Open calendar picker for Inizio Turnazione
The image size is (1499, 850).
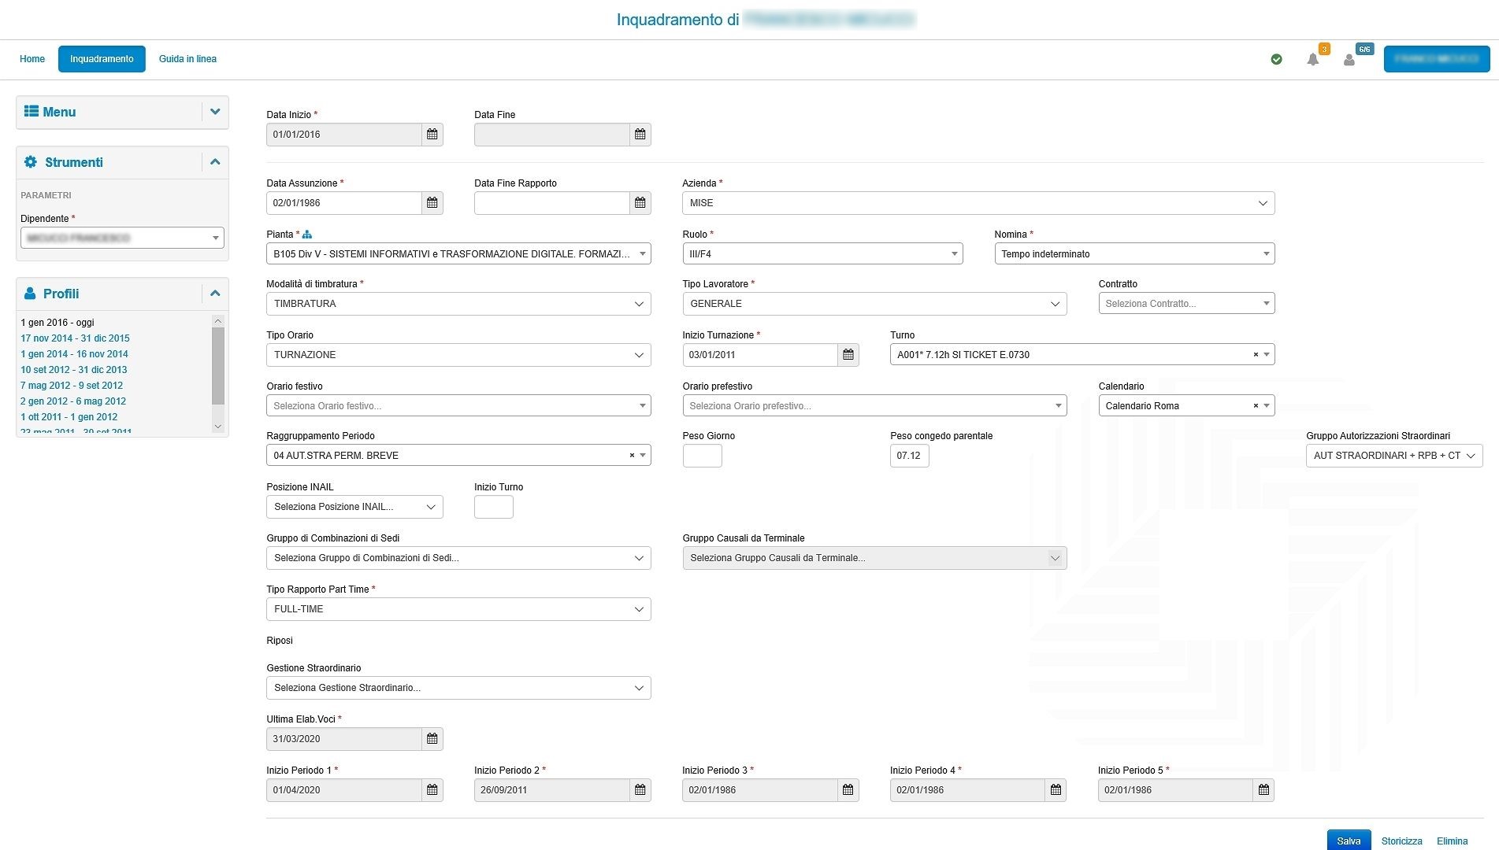(x=848, y=355)
